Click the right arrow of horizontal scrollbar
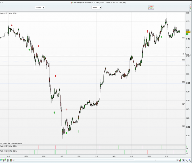The image size is (192, 163). [178, 160]
